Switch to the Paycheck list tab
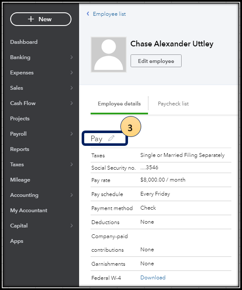The image size is (242, 290). click(173, 104)
